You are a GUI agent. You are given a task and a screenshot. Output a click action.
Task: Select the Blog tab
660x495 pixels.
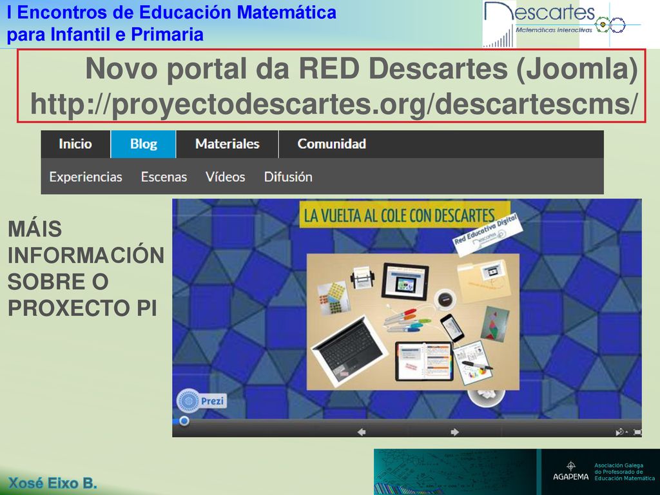(144, 144)
